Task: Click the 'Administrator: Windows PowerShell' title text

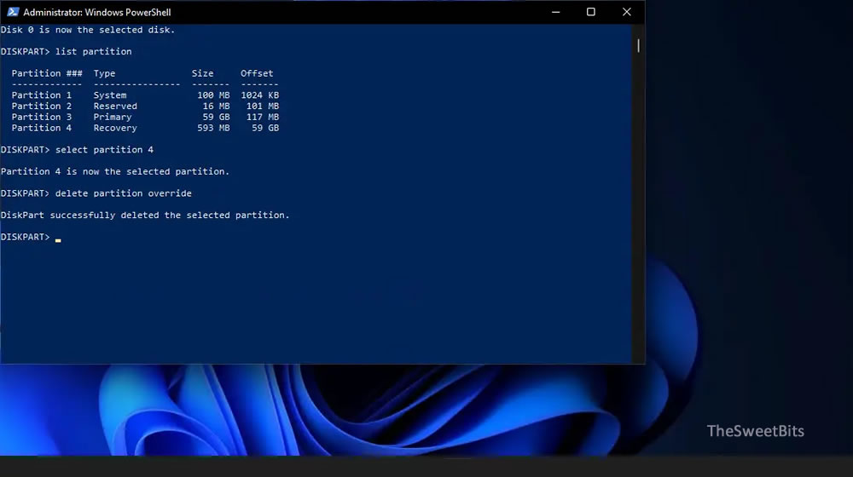Action: (97, 12)
